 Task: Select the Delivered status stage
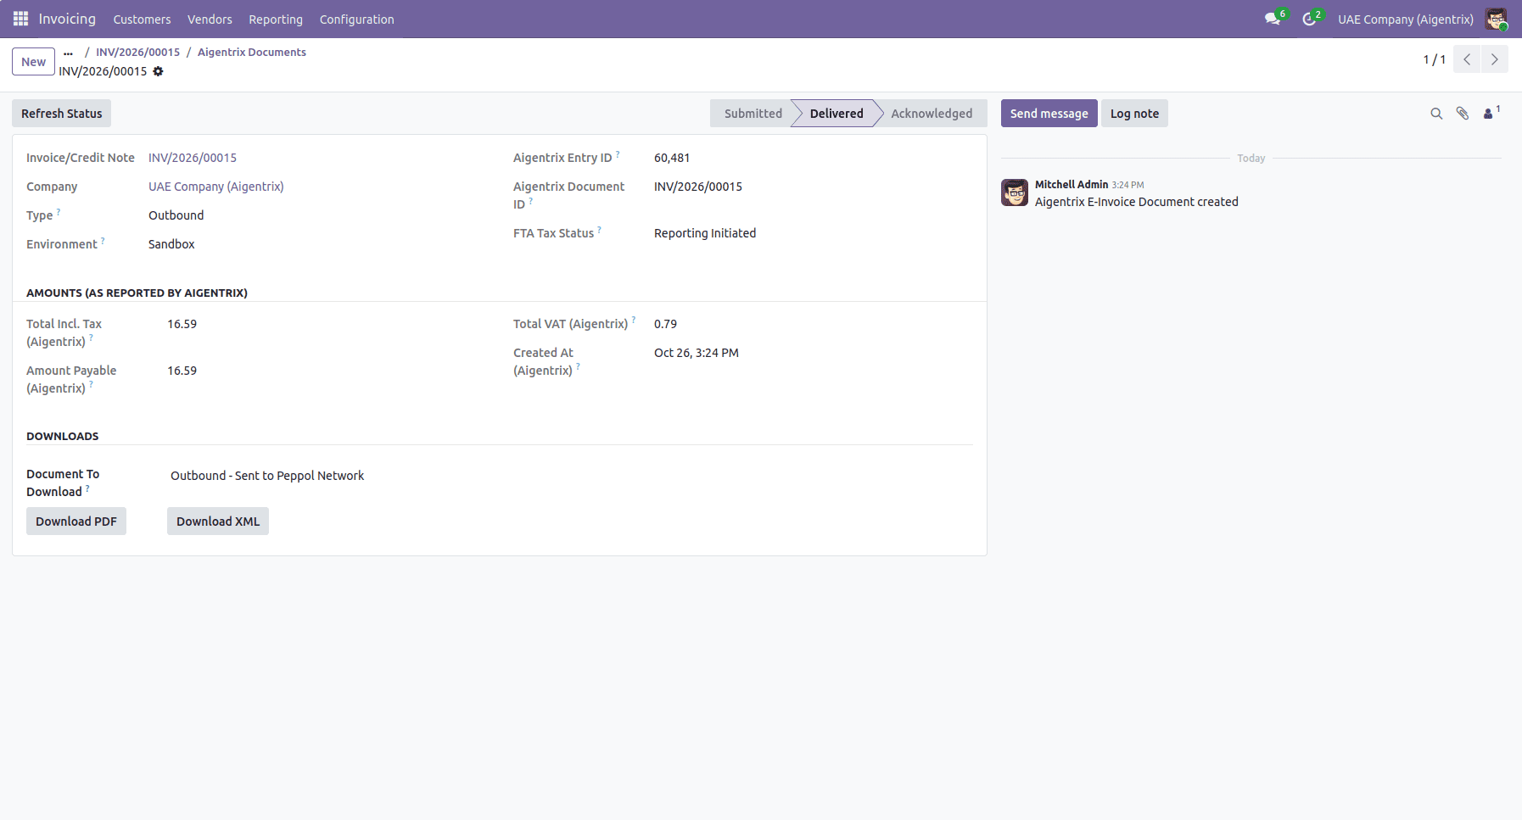click(x=836, y=114)
